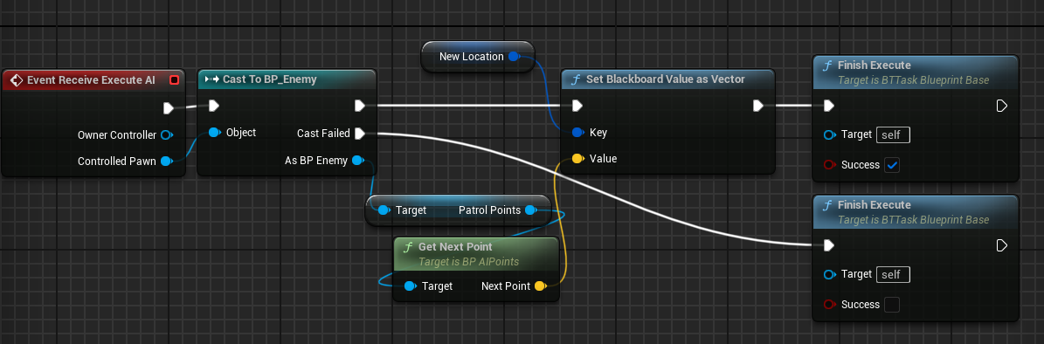
Task: Click the Owner Controller output pin
Action: pyautogui.click(x=167, y=135)
